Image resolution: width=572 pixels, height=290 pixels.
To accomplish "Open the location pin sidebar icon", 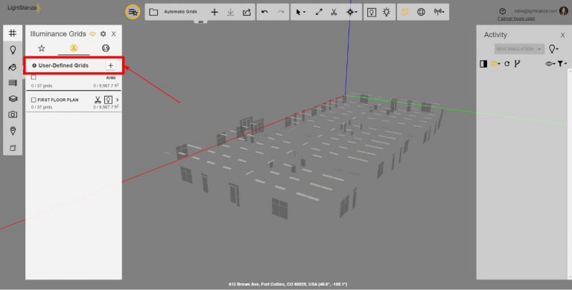I will 13,131.
